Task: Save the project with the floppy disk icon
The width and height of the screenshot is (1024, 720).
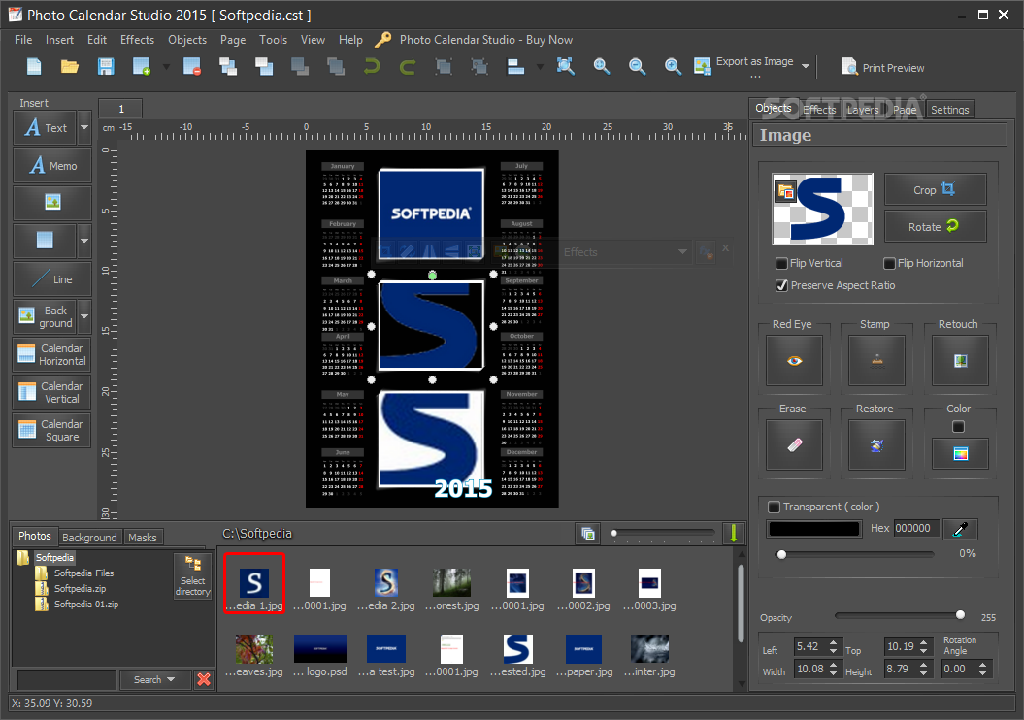Action: 106,67
